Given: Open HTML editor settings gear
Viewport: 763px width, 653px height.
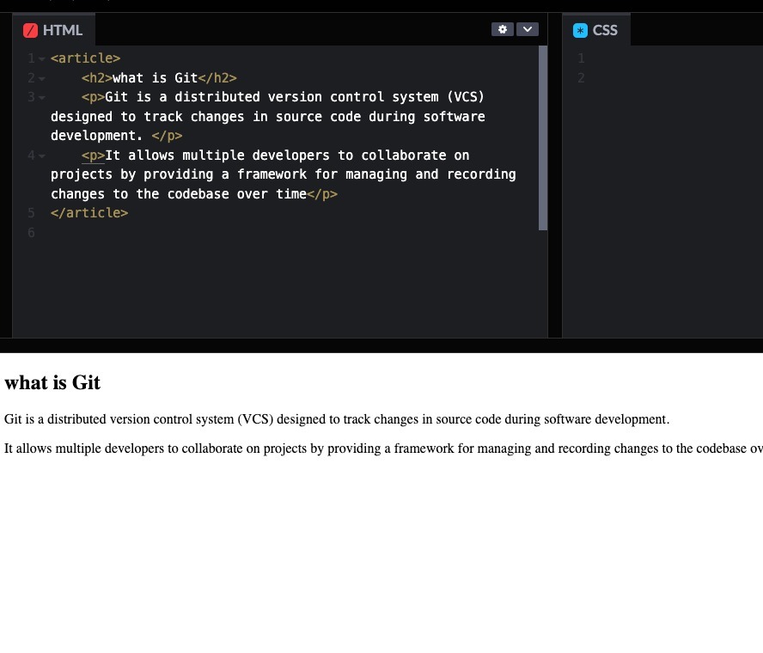Looking at the screenshot, I should click(503, 29).
